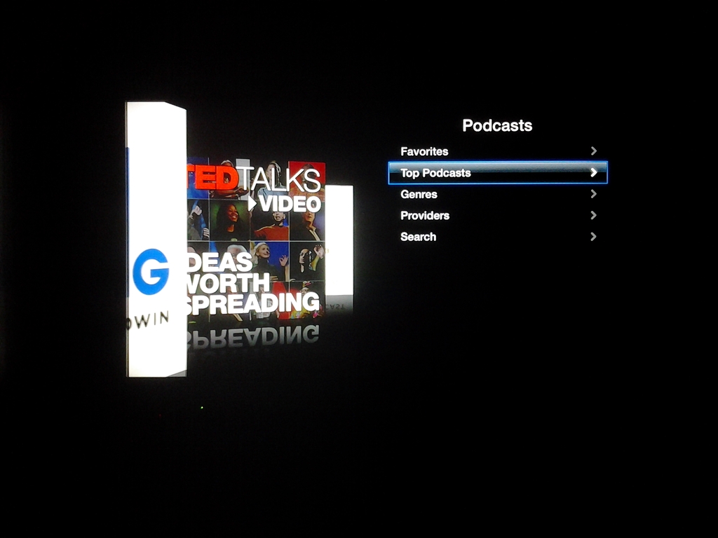Click the chevron next to Favorites
Viewport: 718px width, 538px height.
[x=594, y=151]
